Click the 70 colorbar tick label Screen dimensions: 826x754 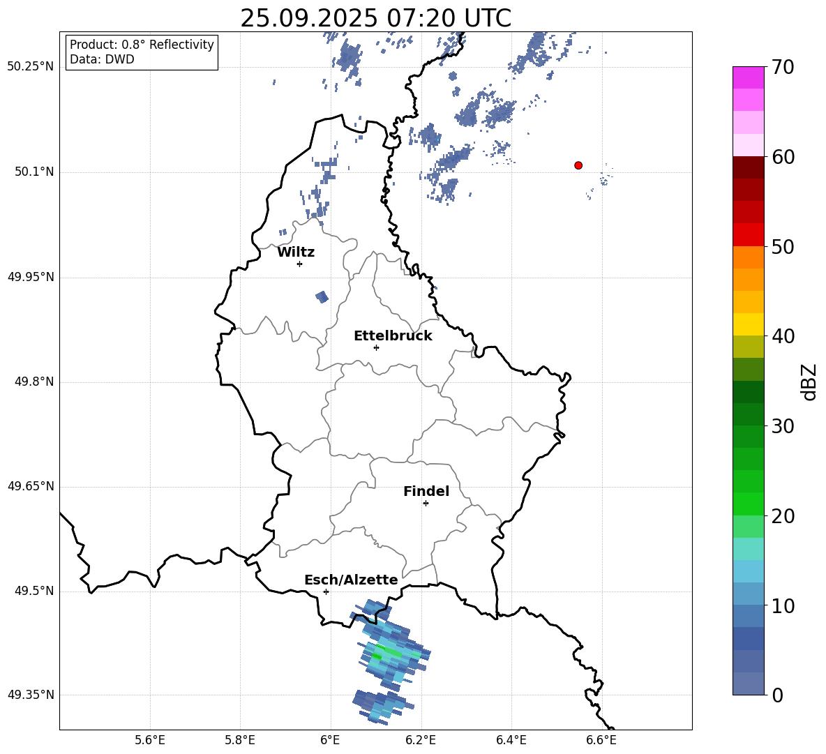pos(783,67)
